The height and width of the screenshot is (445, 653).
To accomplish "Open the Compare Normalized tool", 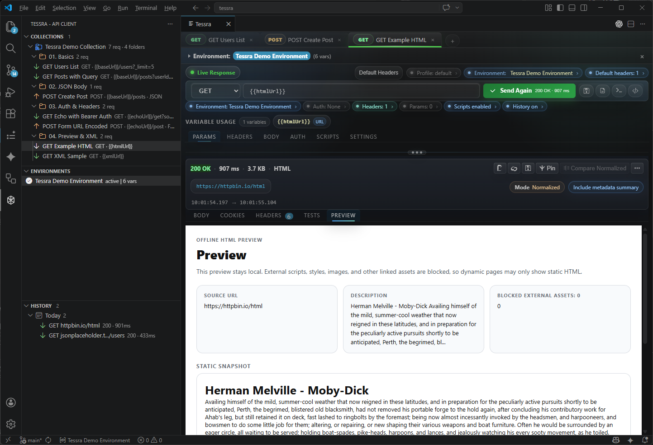I will pos(595,168).
